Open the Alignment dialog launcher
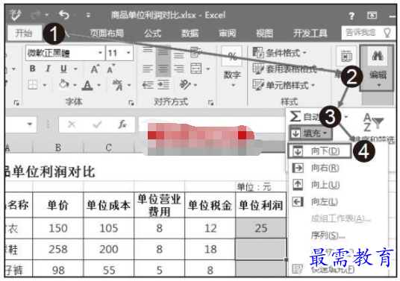 [210, 103]
